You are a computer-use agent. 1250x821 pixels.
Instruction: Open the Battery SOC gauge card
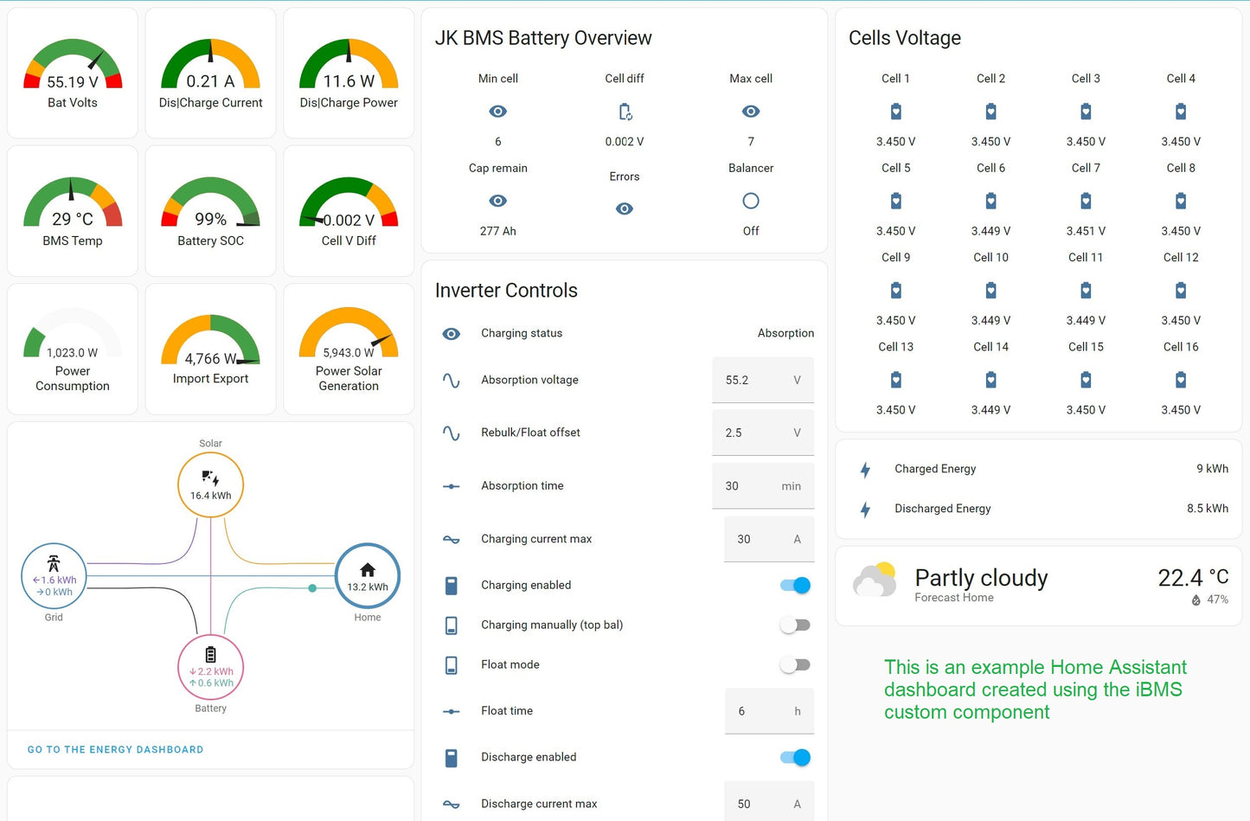[x=210, y=211]
